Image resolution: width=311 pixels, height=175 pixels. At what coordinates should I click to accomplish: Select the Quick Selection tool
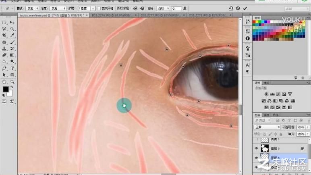(x=12, y=29)
